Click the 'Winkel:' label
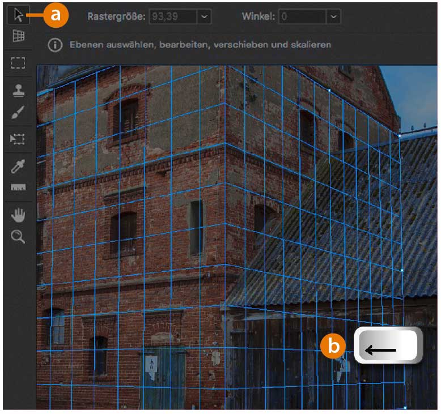This screenshot has width=441, height=414. coord(258,16)
